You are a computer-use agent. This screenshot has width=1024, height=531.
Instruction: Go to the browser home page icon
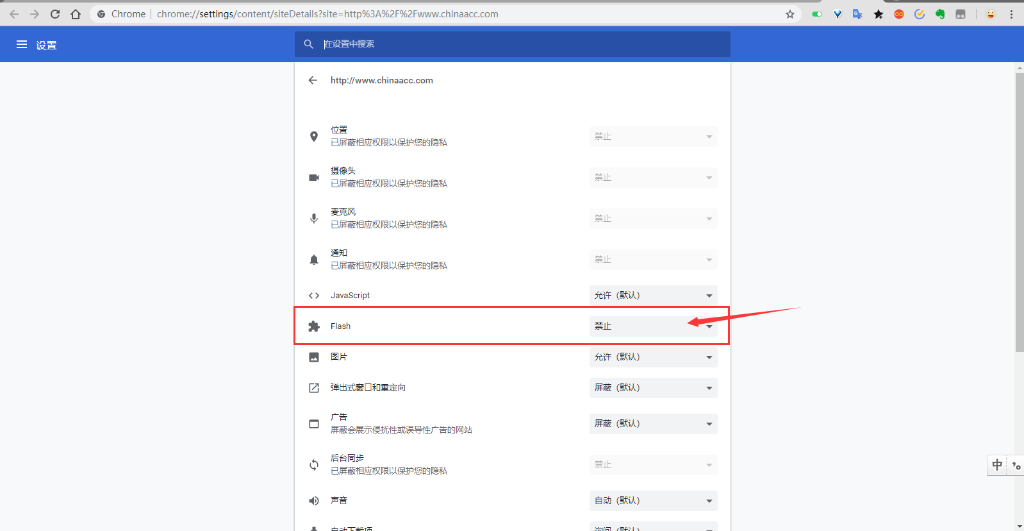click(x=76, y=14)
